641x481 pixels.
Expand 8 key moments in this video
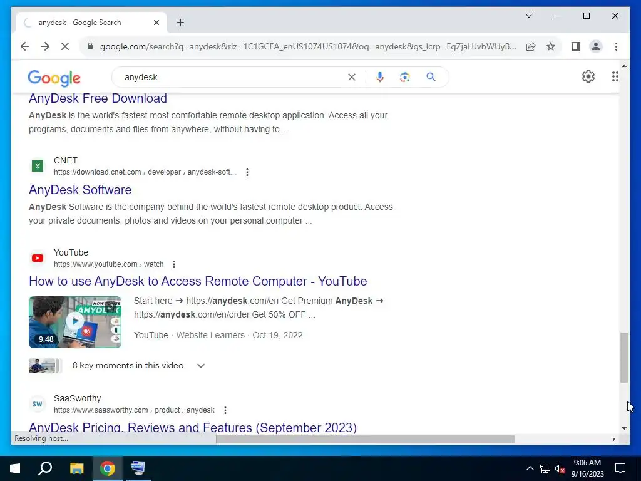pyautogui.click(x=201, y=366)
